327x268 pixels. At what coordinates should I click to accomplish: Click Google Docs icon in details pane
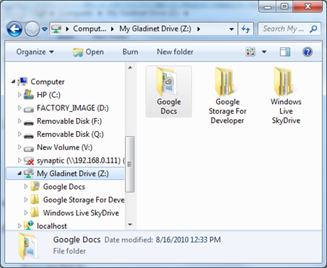coord(29,246)
